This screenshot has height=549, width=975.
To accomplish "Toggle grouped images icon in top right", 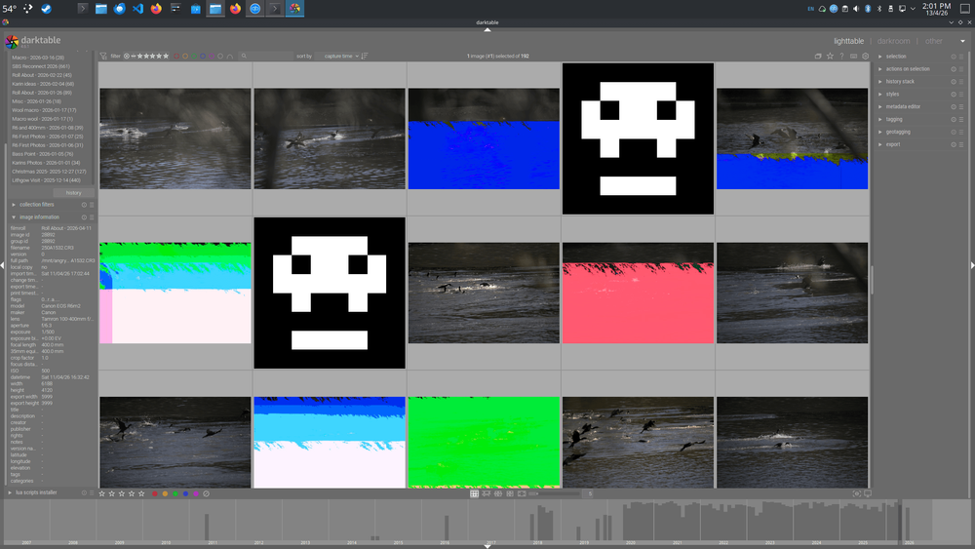I will pyautogui.click(x=818, y=56).
